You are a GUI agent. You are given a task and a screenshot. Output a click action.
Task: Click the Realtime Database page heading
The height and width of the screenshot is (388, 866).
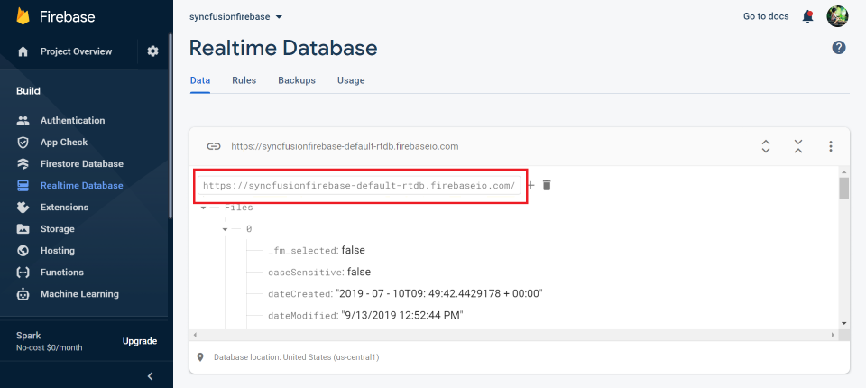[283, 48]
